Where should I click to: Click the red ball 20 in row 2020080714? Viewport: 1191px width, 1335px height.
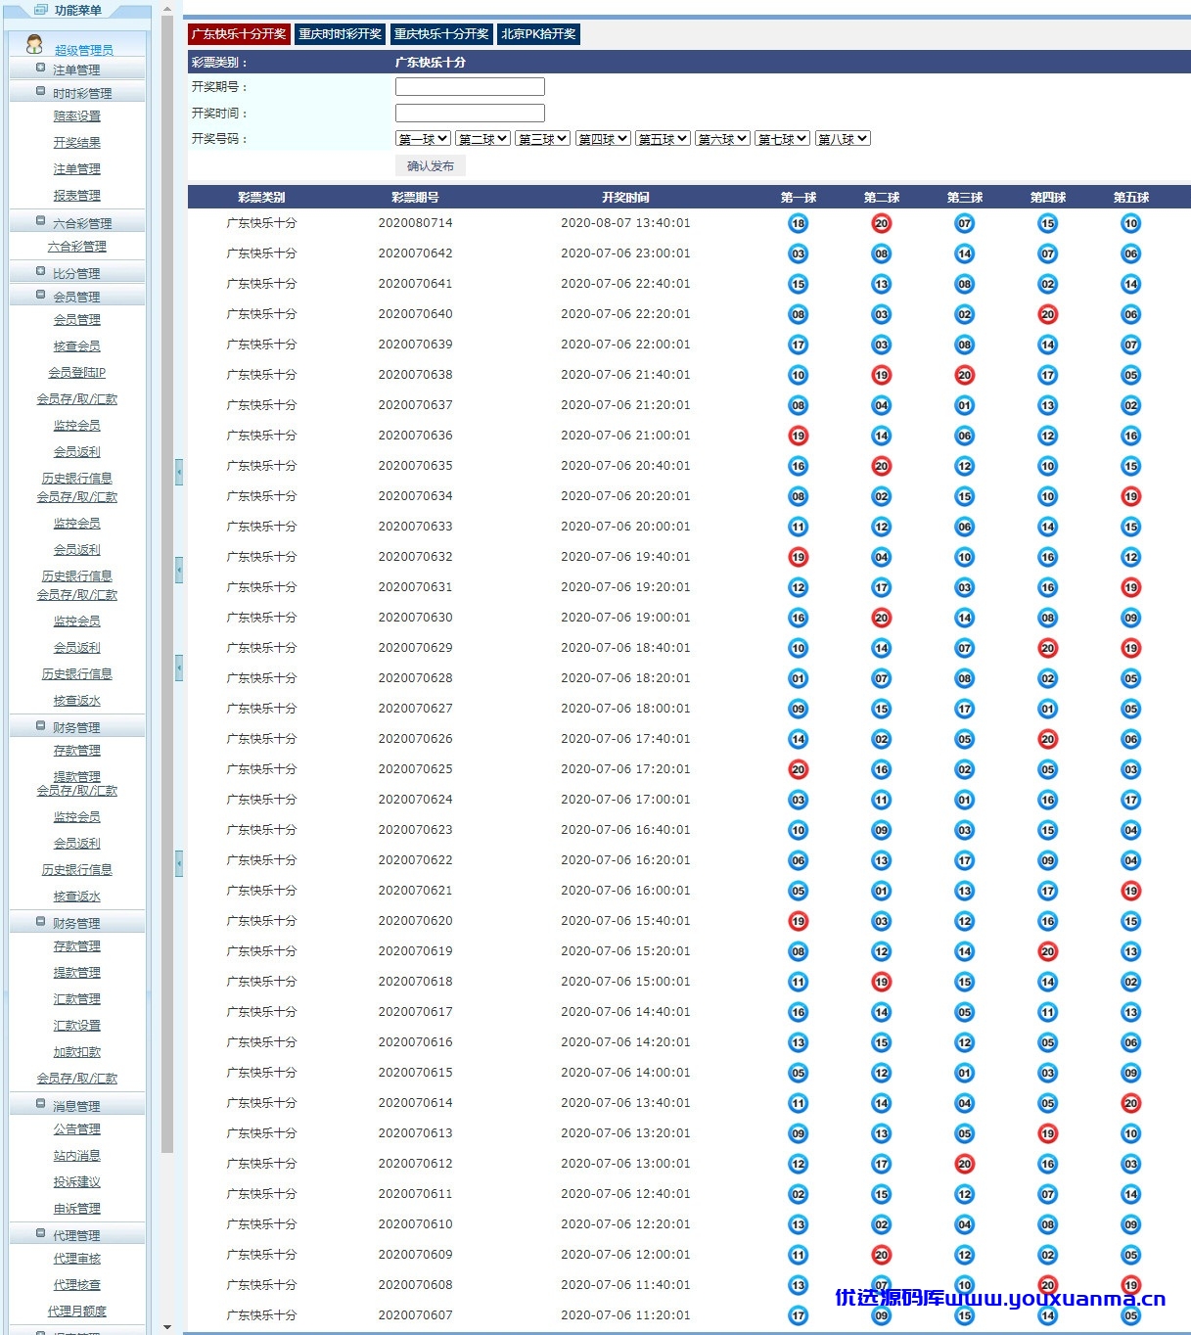(x=881, y=223)
